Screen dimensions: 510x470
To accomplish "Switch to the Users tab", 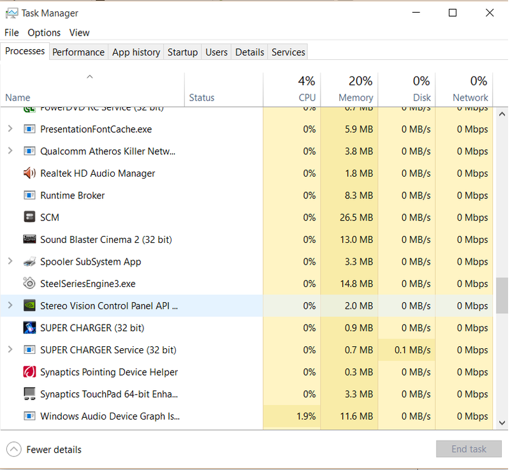I will [x=216, y=52].
